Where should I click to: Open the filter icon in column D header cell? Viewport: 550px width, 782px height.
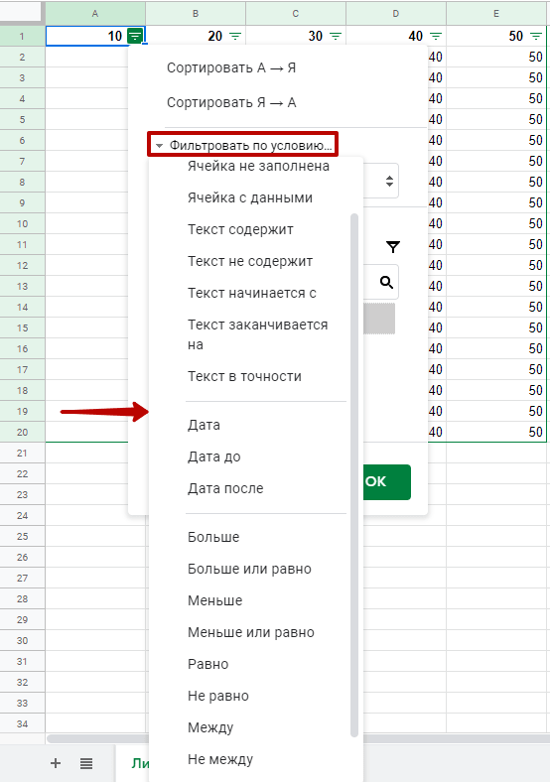tap(436, 37)
